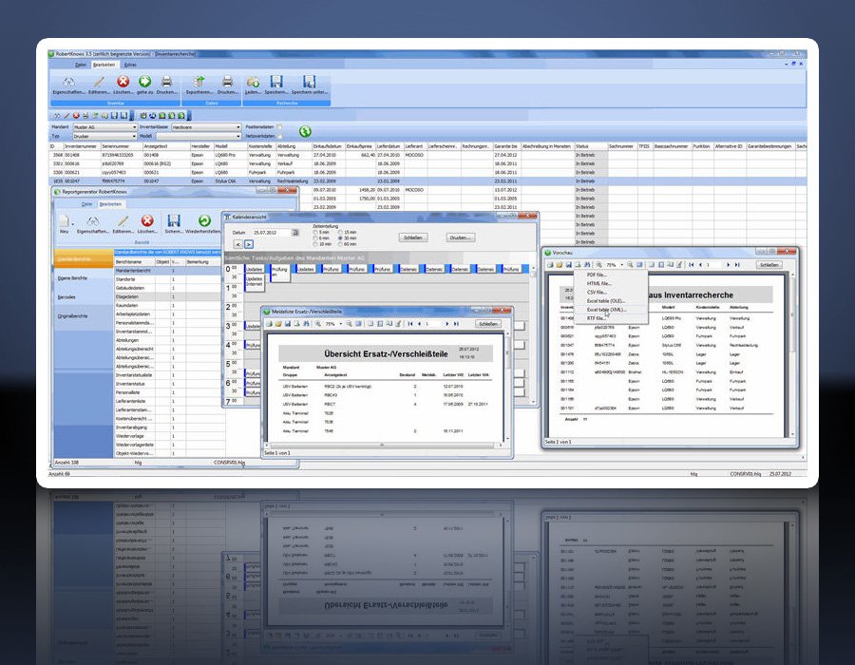Click Schließen button in Kalenderansicht
This screenshot has width=855, height=665.
413,237
